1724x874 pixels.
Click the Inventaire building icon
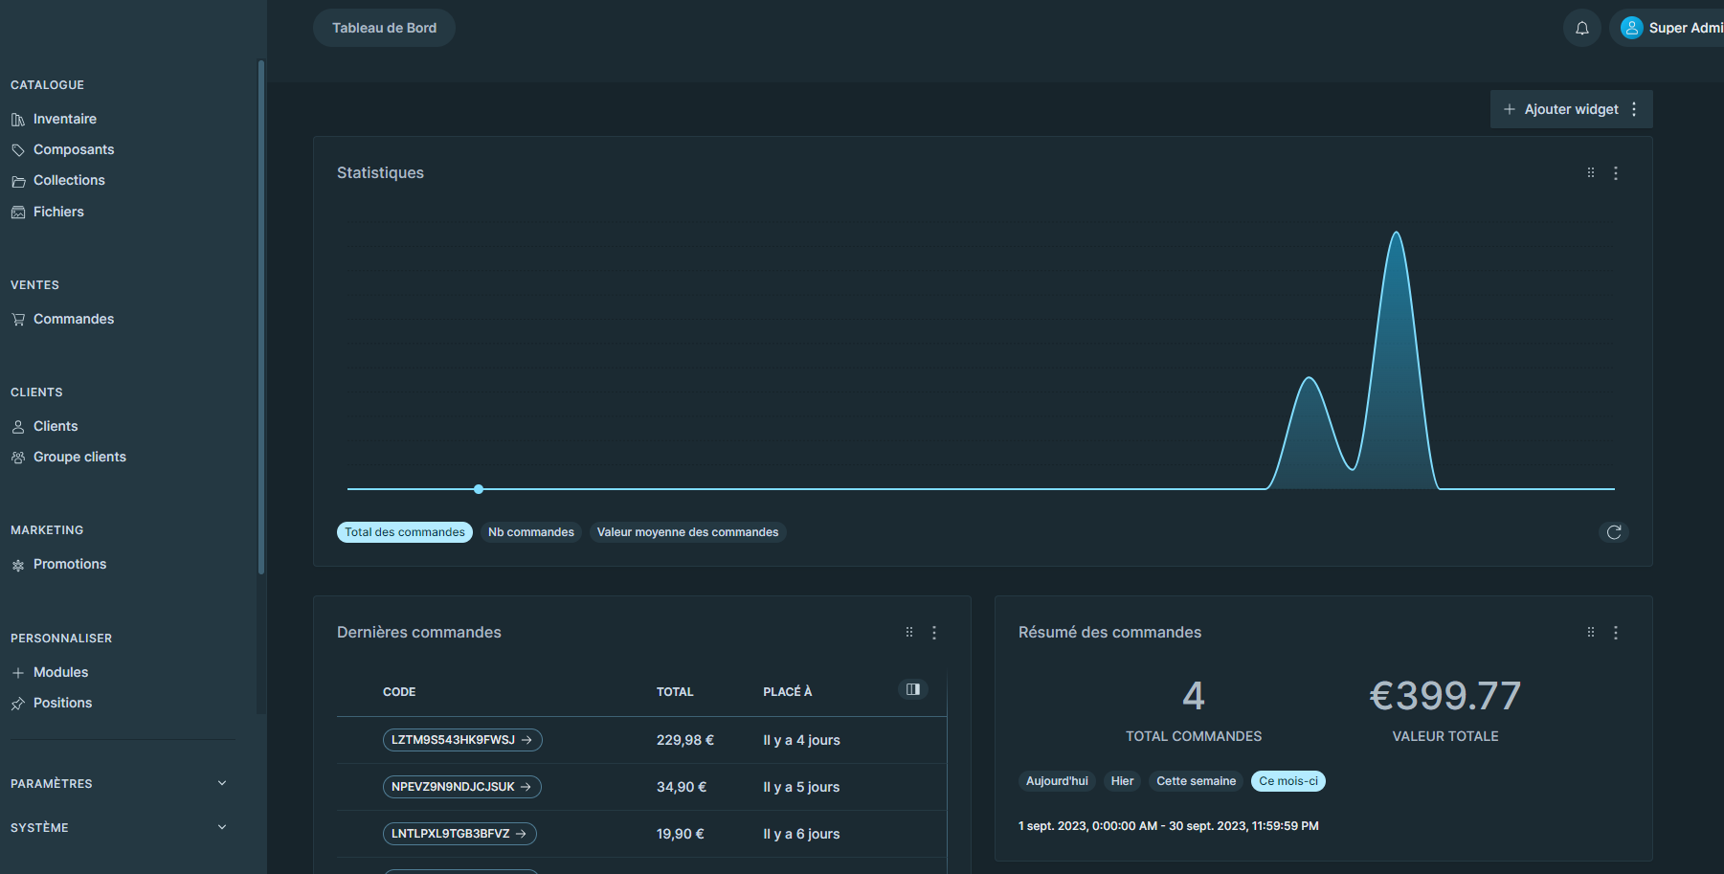(x=18, y=120)
